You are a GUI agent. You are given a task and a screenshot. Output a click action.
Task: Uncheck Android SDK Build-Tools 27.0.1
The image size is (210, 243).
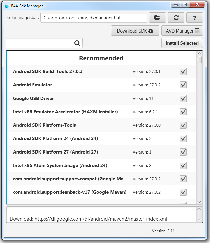pos(183,71)
